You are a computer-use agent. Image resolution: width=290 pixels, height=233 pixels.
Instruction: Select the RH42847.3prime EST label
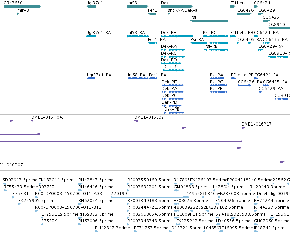point(112,228)
